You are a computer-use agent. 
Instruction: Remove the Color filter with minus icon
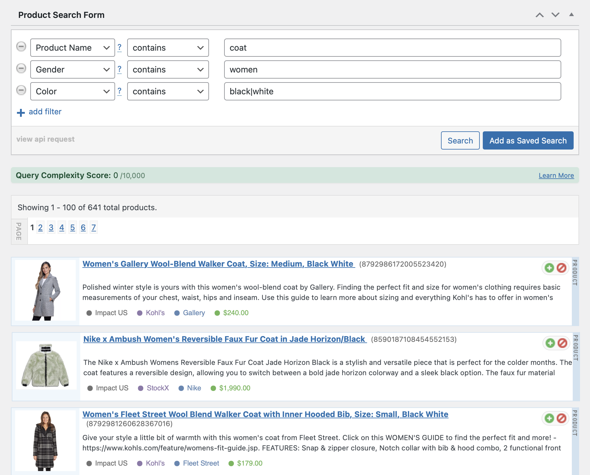(21, 90)
